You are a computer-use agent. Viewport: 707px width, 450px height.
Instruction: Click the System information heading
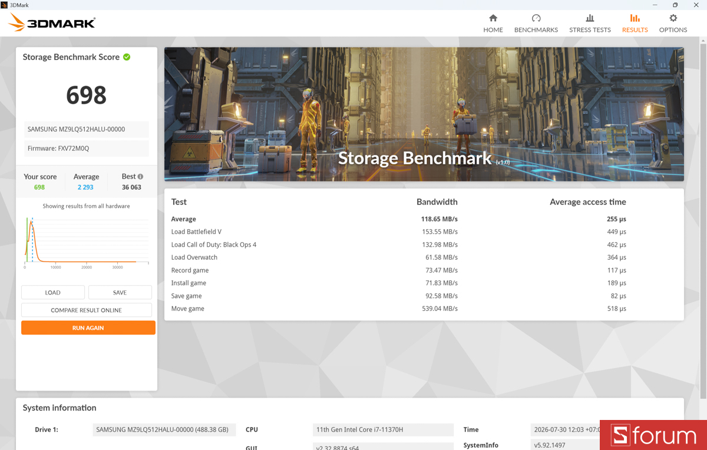[x=60, y=408]
